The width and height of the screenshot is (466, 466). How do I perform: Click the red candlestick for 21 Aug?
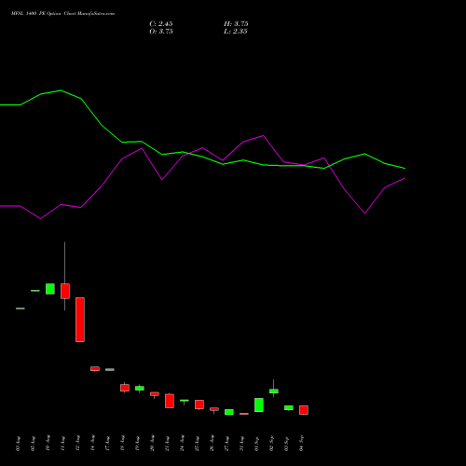click(x=170, y=401)
